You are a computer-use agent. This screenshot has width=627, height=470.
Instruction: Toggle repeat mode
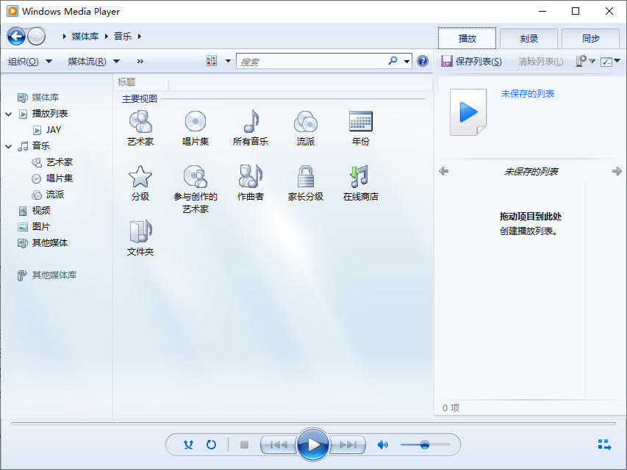coord(211,444)
